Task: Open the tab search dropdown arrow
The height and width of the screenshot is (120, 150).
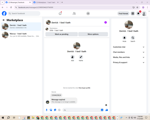Action: [2, 2]
